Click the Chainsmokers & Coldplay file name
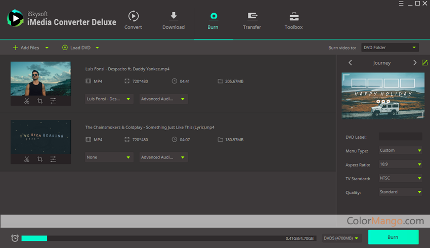 point(150,128)
